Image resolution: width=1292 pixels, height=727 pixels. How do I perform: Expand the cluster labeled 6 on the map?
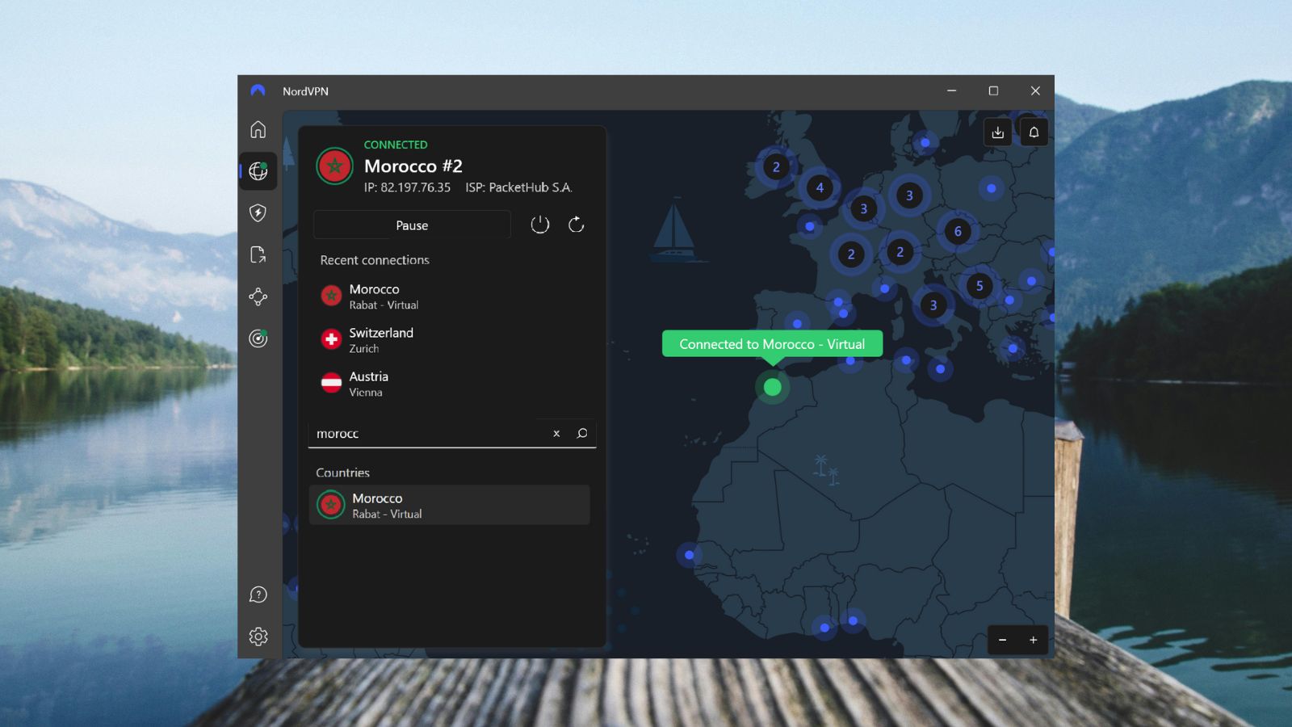[957, 232]
